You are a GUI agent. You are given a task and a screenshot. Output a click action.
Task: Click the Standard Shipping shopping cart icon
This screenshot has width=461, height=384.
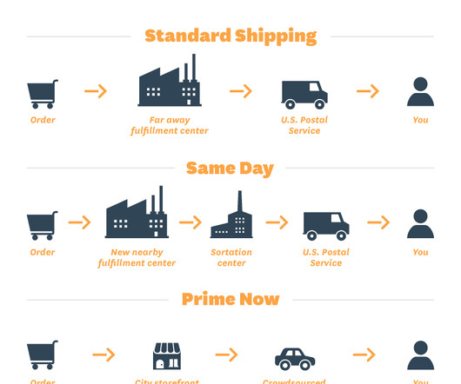(43, 94)
